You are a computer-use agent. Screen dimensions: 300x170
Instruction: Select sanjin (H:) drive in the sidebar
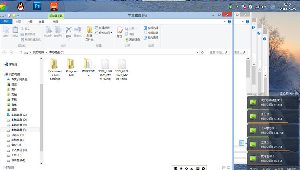16,135
